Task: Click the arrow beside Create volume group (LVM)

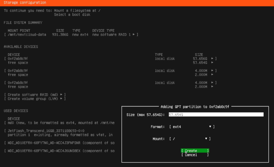Action: pos(61,99)
